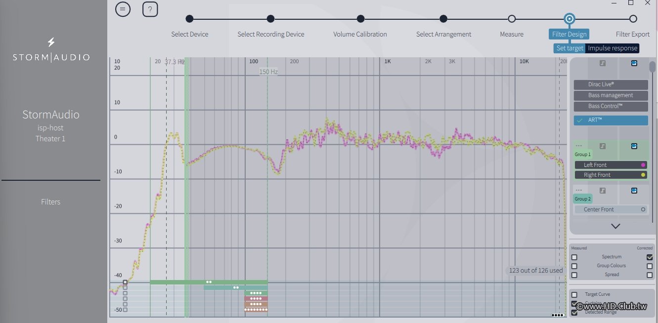This screenshot has height=323, width=658.
Task: Click the pink ART range bar
Action: click(256, 299)
